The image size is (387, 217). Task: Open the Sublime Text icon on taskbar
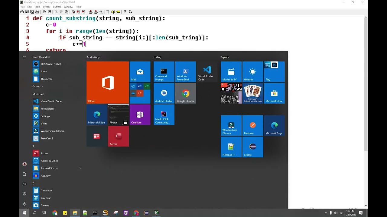(x=105, y=213)
